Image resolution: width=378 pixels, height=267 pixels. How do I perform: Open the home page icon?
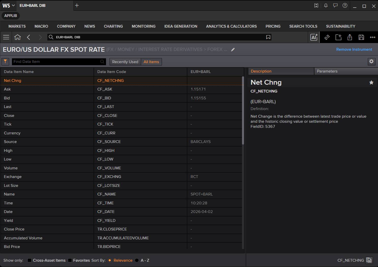[18, 37]
